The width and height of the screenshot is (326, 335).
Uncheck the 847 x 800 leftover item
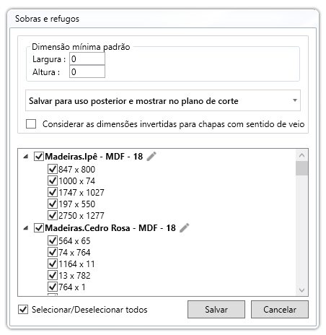(x=53, y=169)
